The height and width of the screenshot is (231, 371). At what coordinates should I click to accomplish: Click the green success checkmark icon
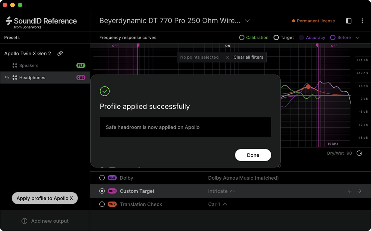104,91
